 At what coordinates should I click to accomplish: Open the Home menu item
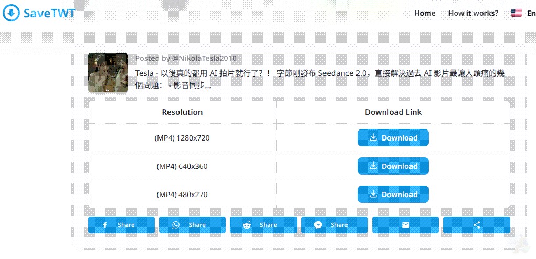pyautogui.click(x=425, y=13)
